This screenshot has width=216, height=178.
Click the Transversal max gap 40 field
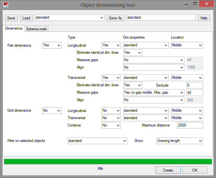[195, 93]
